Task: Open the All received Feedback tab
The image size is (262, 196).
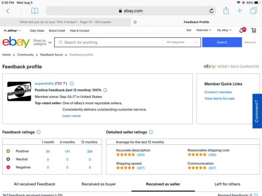Action: 35,184
